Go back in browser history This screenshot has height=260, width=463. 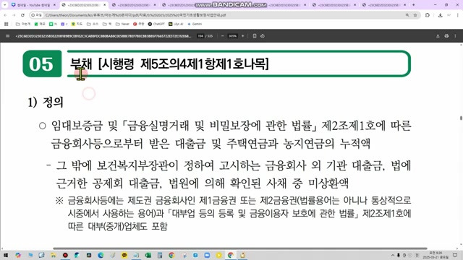coord(6,15)
